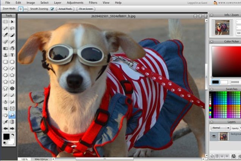Switch zoom mode to zoom in (plus)
Image resolution: width=241 pixels, height=161 pixels.
[x=21, y=9]
